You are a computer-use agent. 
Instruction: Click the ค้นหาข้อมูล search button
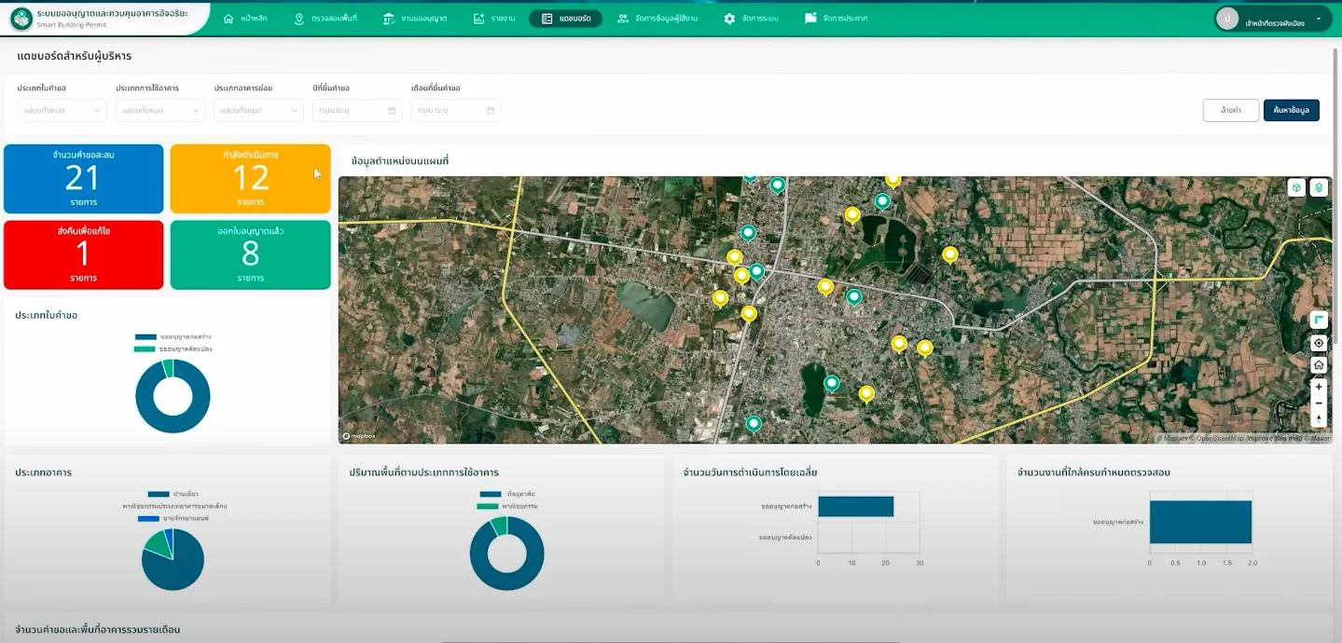(x=1291, y=110)
